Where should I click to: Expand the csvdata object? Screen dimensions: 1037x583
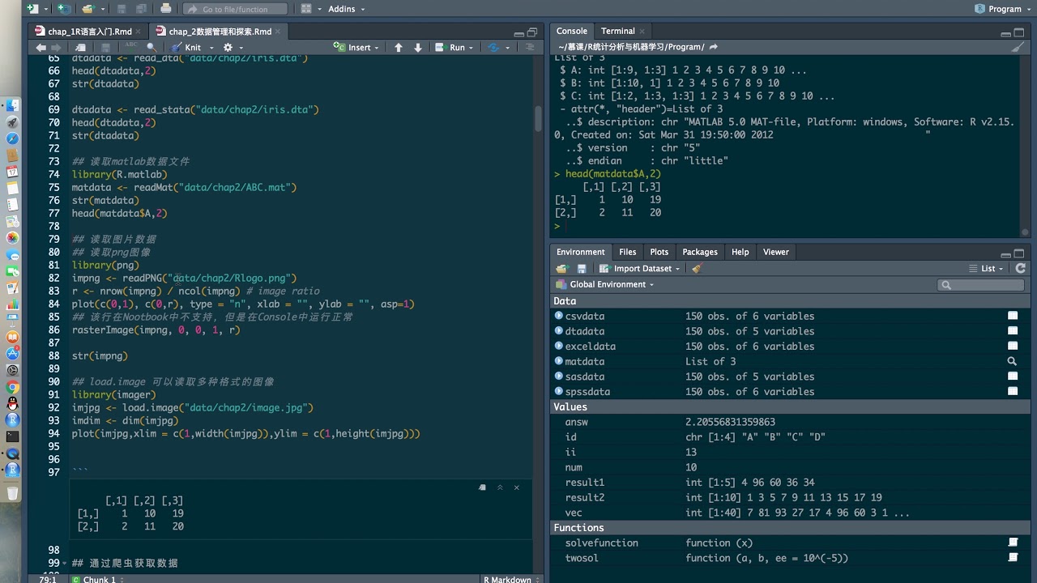558,316
